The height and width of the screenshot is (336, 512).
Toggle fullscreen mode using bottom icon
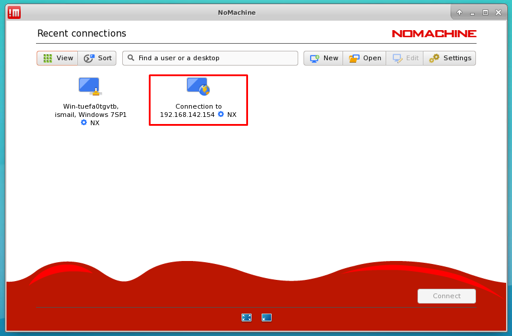(246, 317)
